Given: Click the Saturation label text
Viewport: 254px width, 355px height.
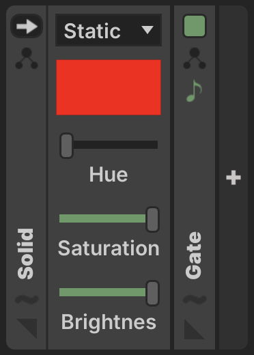Looking at the screenshot, I should click(x=109, y=248).
